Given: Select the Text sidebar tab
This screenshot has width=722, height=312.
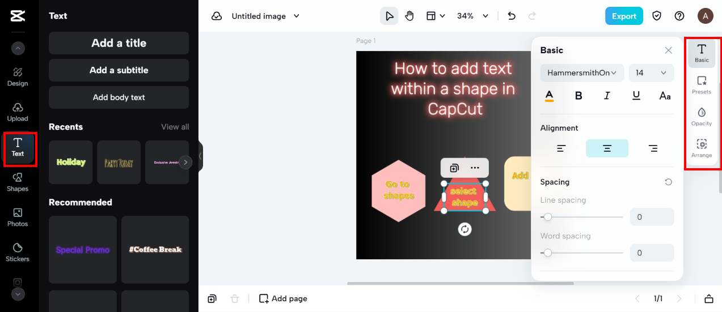Looking at the screenshot, I should click(x=18, y=147).
